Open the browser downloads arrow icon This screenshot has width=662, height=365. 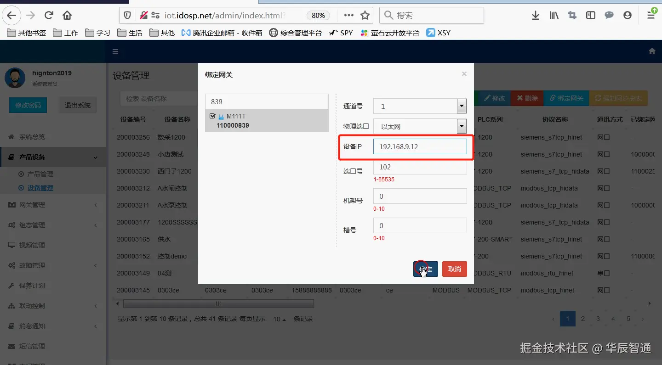[535, 16]
